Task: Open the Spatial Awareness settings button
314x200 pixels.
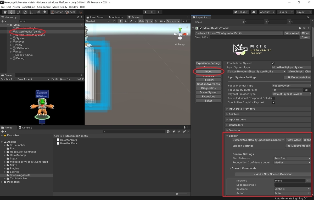Action: click(x=209, y=84)
